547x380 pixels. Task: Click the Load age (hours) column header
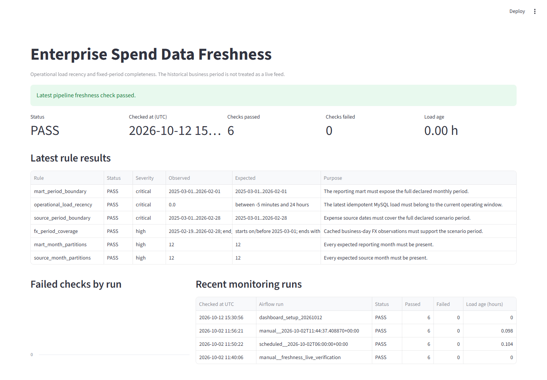pyautogui.click(x=490, y=304)
